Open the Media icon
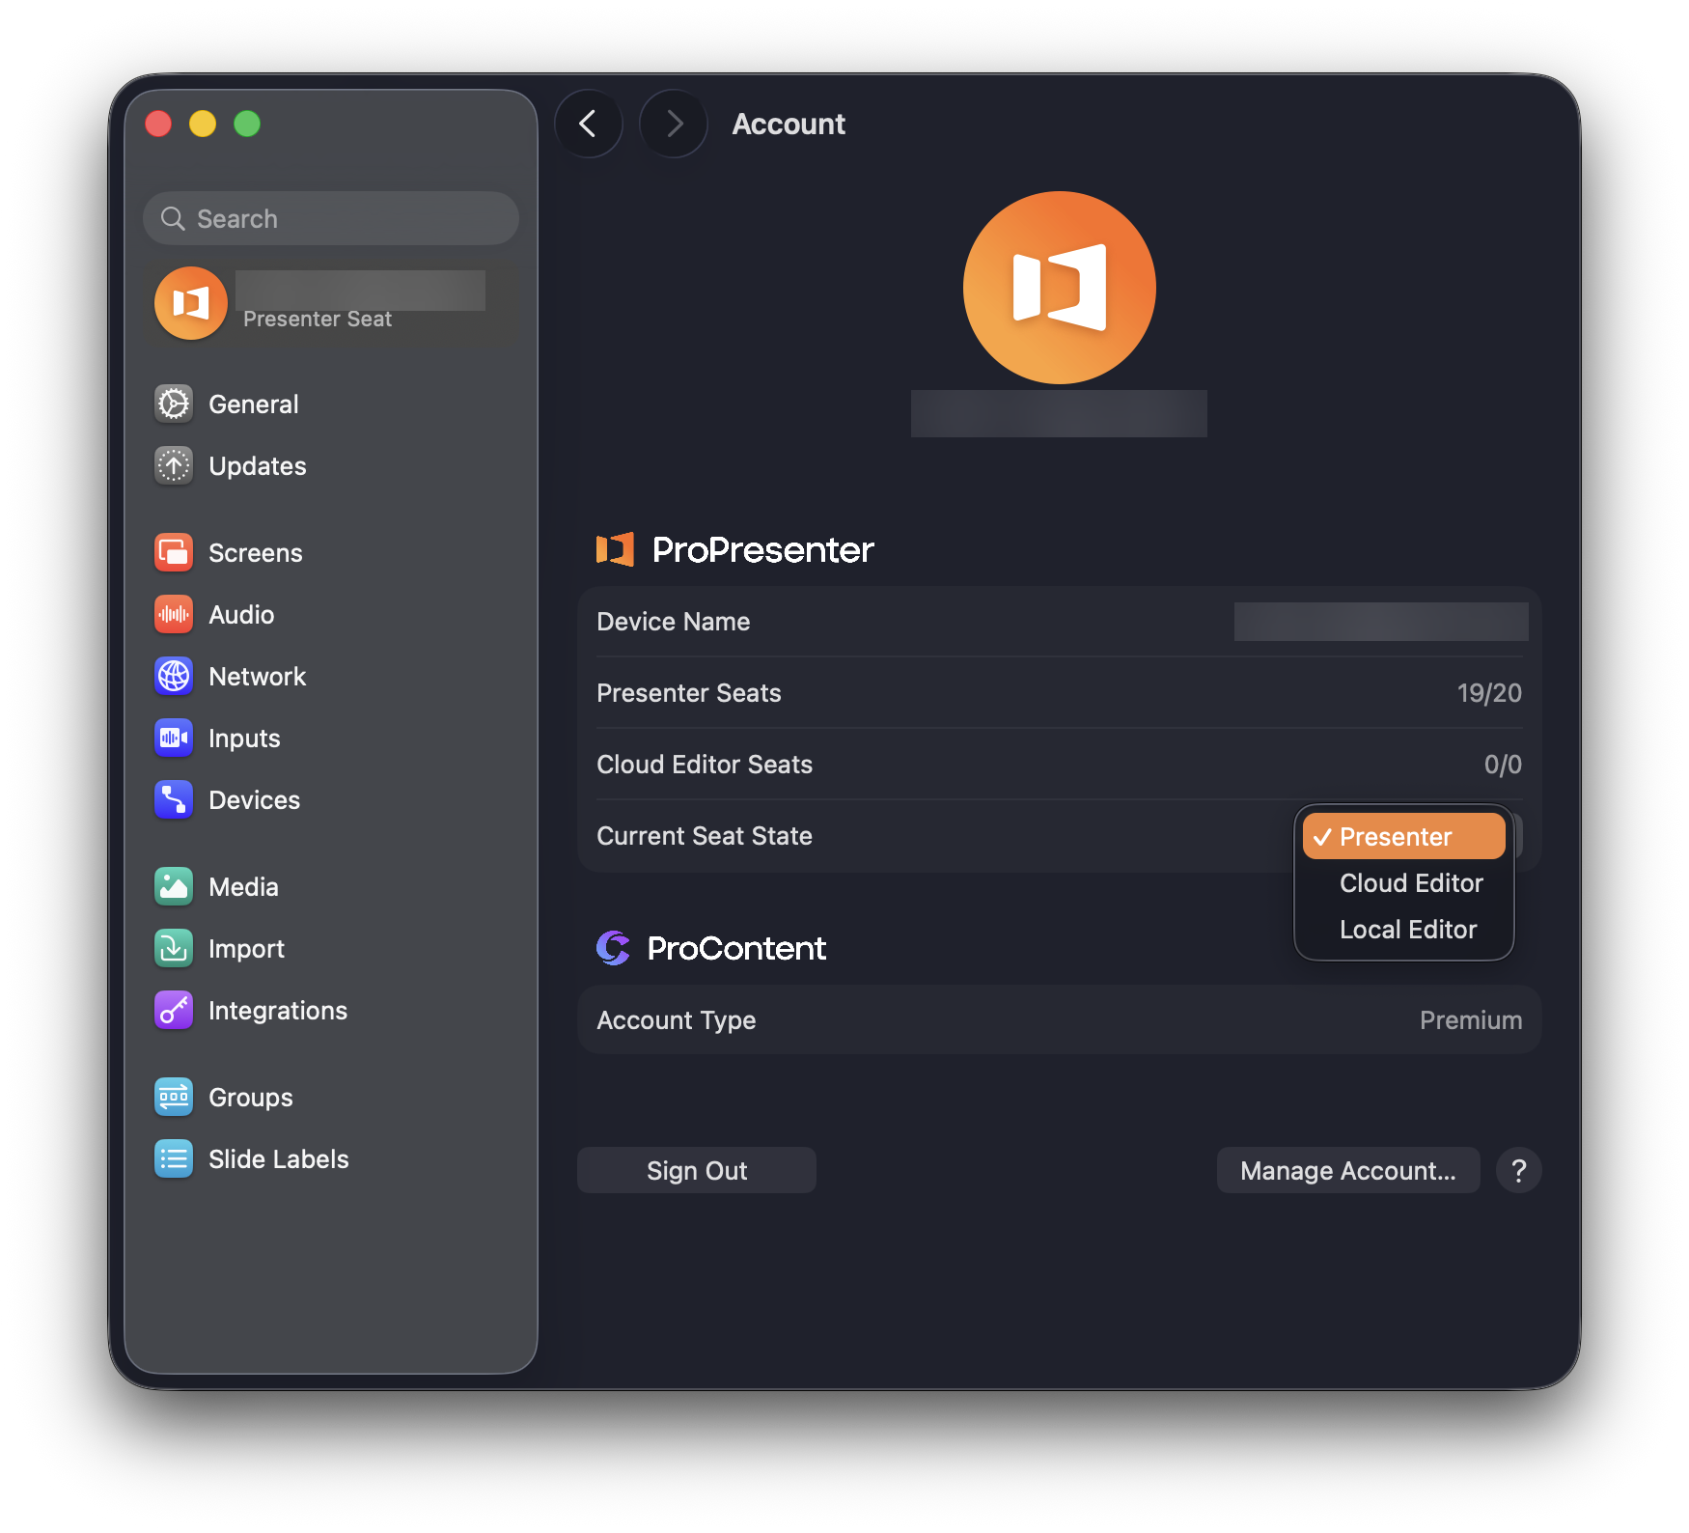Viewport: 1689px width, 1533px height. [x=174, y=886]
